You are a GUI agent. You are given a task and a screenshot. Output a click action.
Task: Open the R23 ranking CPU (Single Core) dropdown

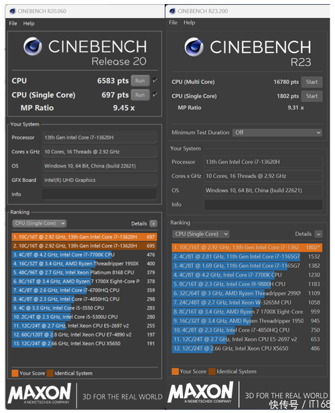[201, 234]
